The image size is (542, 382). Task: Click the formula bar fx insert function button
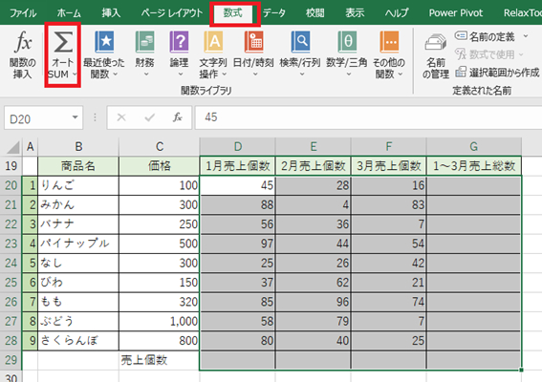tap(178, 117)
